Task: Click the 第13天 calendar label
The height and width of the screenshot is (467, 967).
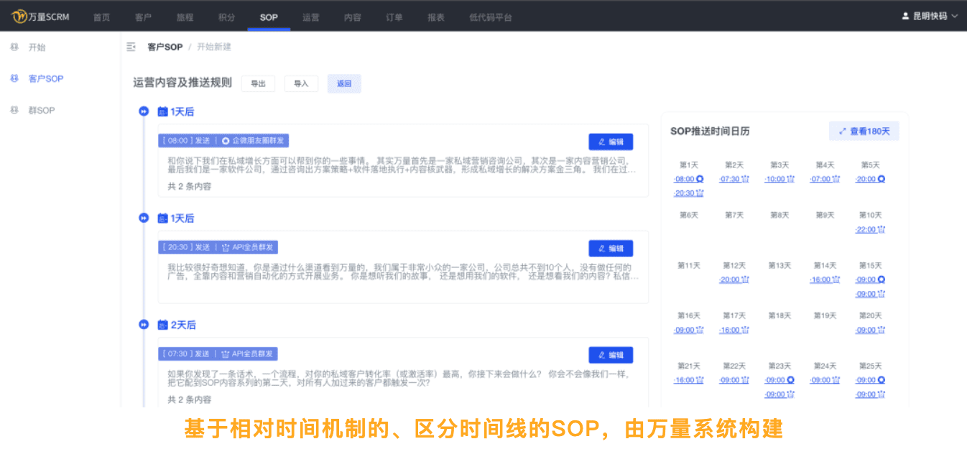Action: [779, 265]
